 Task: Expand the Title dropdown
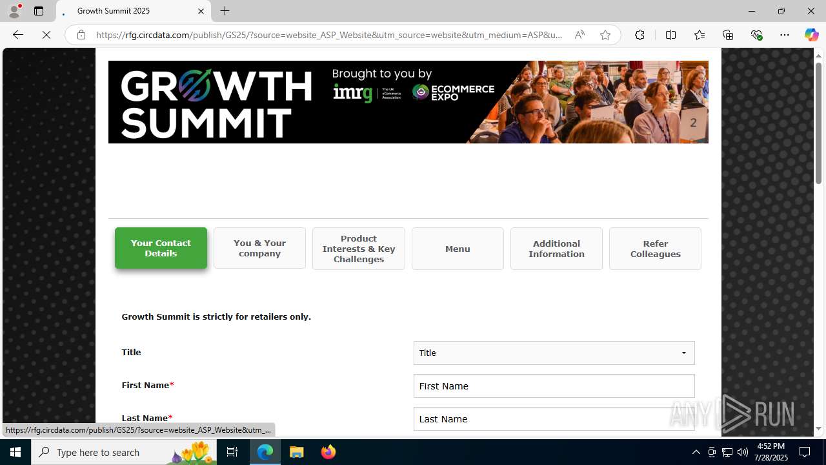[x=554, y=353]
